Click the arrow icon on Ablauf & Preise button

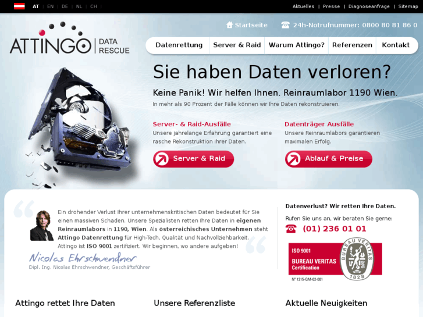click(x=293, y=159)
